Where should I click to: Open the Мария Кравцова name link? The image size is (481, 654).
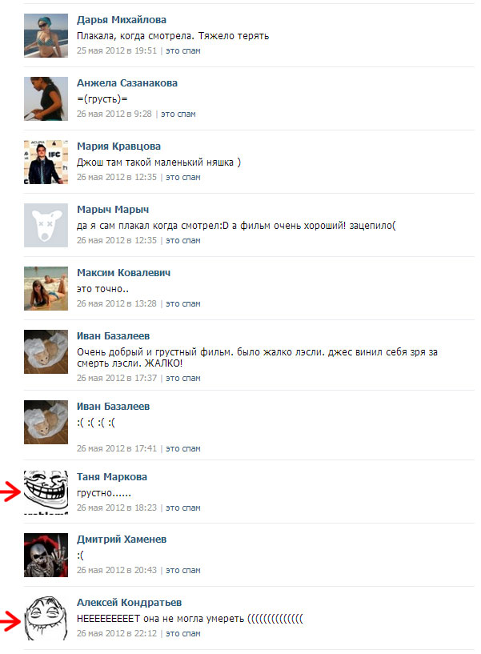coord(118,146)
